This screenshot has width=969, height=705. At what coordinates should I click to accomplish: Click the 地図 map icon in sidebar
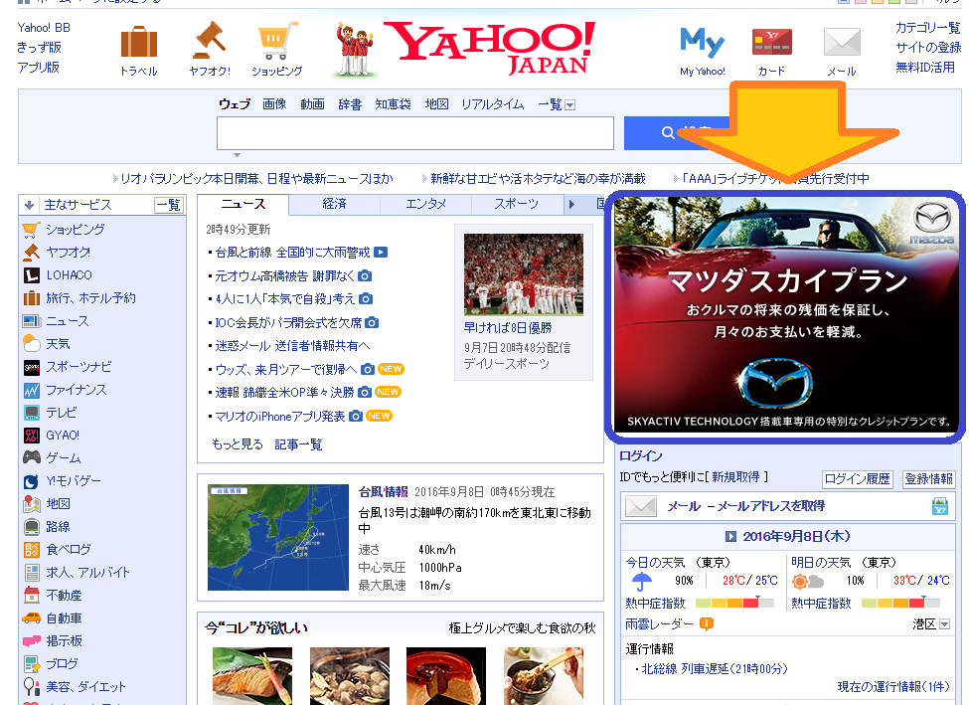click(31, 504)
